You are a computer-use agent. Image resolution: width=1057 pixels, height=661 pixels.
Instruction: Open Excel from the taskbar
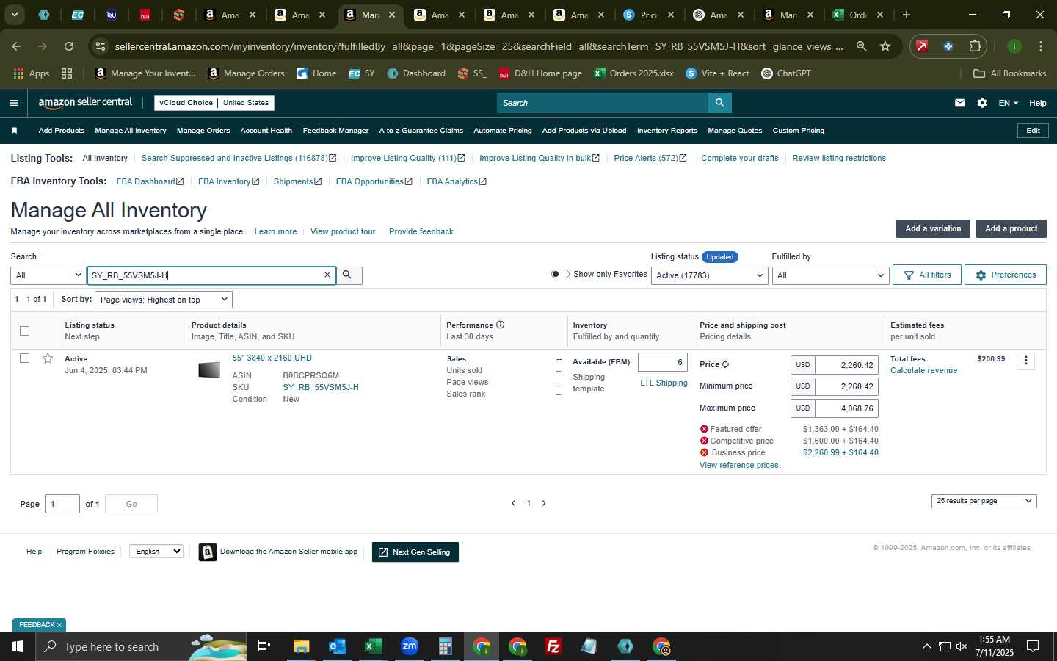click(374, 646)
